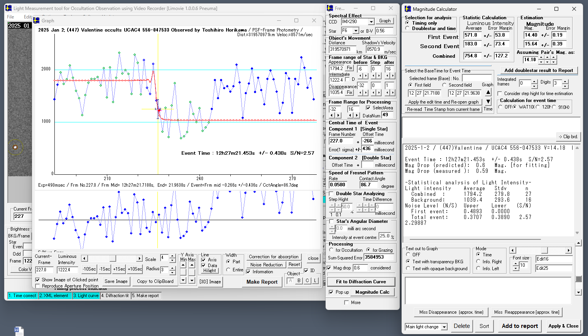588x336 pixels.
Task: Select object L button
Action: point(315,281)
